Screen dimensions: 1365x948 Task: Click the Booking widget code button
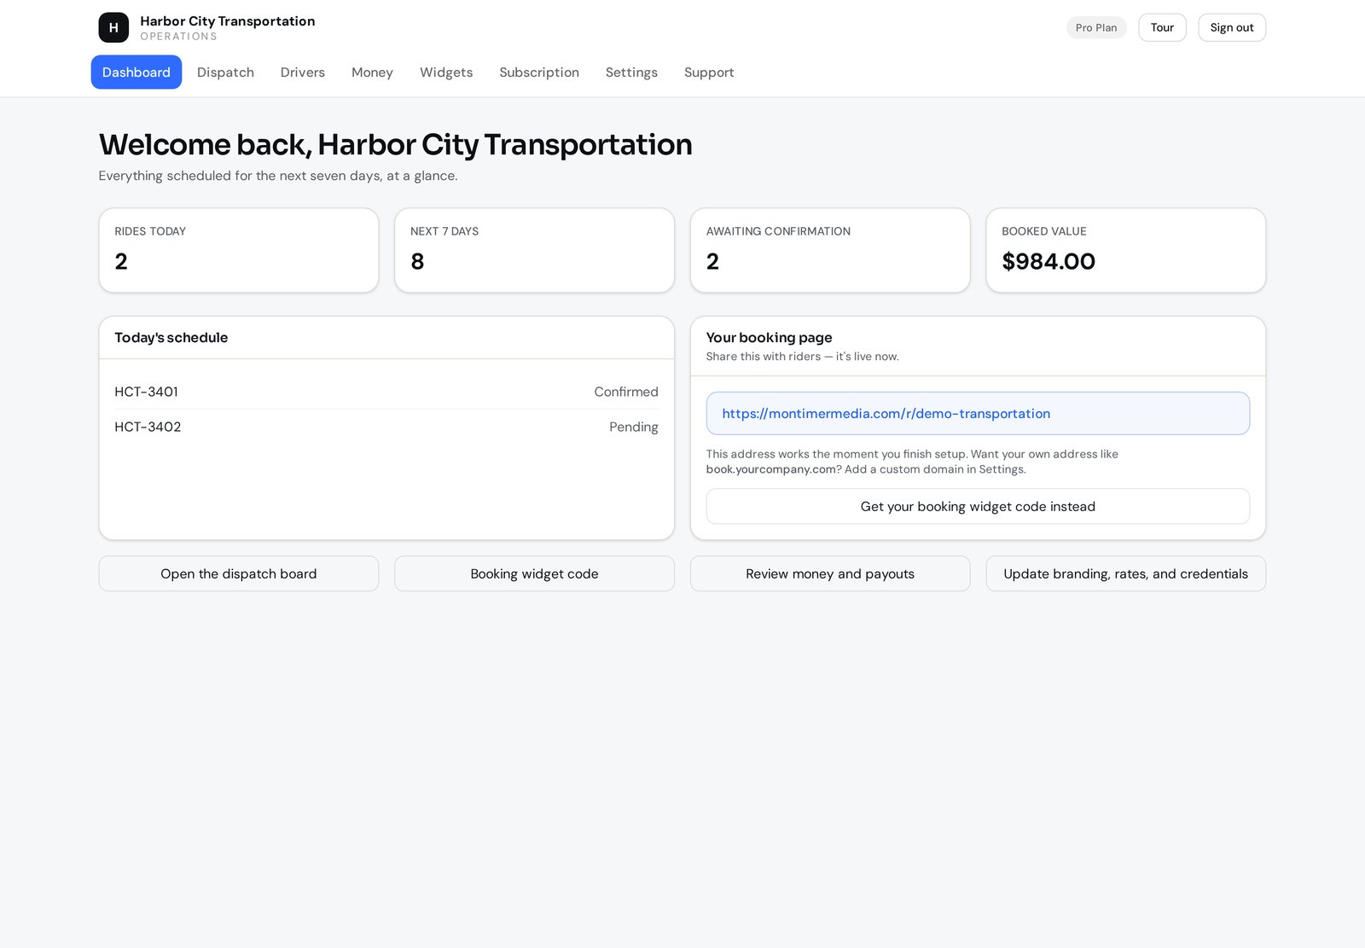pyautogui.click(x=534, y=573)
